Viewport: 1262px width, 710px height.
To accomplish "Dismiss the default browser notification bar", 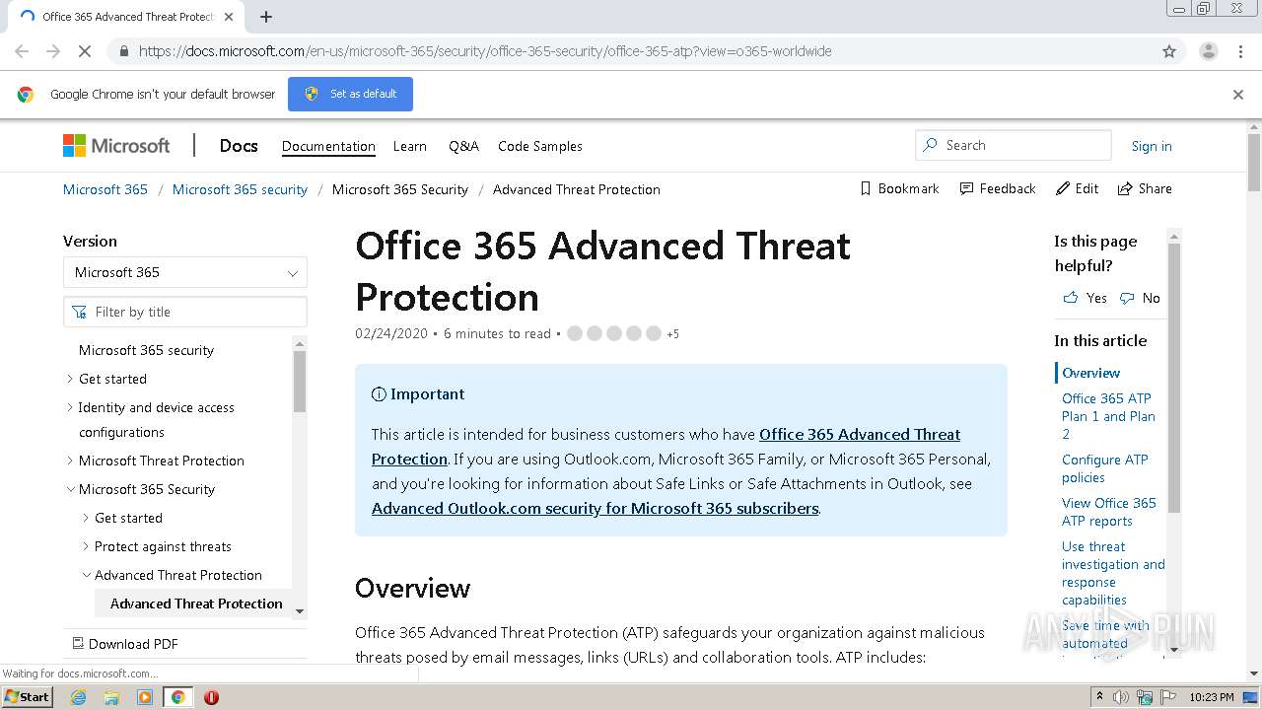I will (x=1238, y=95).
